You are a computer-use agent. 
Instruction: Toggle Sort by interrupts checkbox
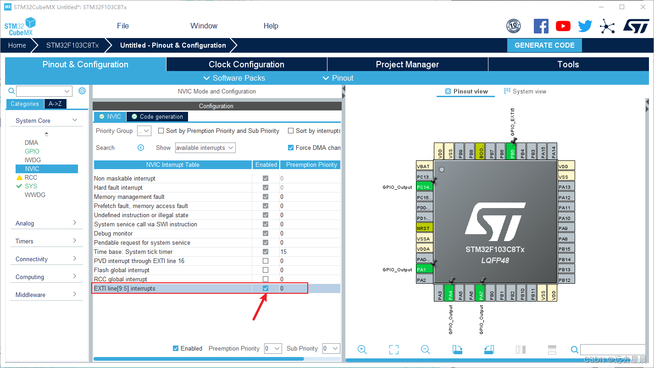291,131
